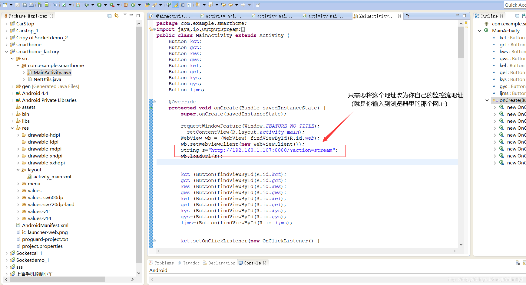
Task: Open the New wizard dropdown arrow
Action: click(x=11, y=5)
